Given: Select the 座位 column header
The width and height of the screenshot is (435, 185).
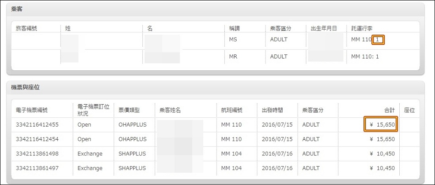Looking at the screenshot, I should (x=409, y=110).
